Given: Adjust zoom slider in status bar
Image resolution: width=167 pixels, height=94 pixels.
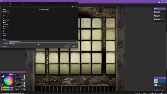Looking at the screenshot, I should (x=162, y=93).
